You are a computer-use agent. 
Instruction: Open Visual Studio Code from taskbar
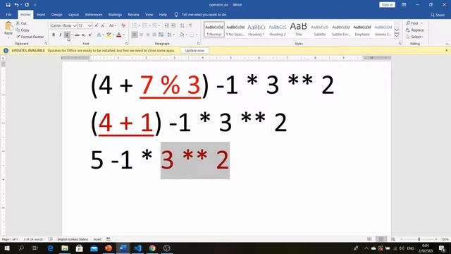(137, 248)
